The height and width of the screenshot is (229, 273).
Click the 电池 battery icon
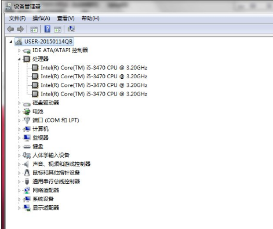(x=27, y=111)
